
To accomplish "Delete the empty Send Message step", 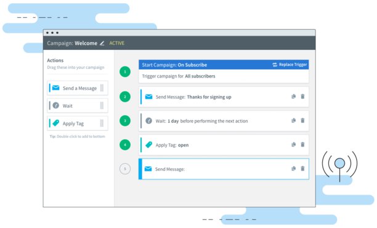I will [x=302, y=169].
